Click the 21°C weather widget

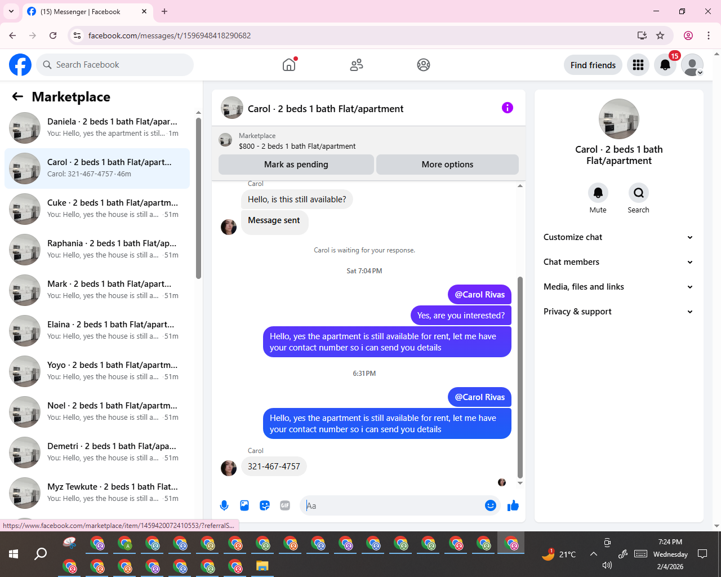click(x=559, y=554)
